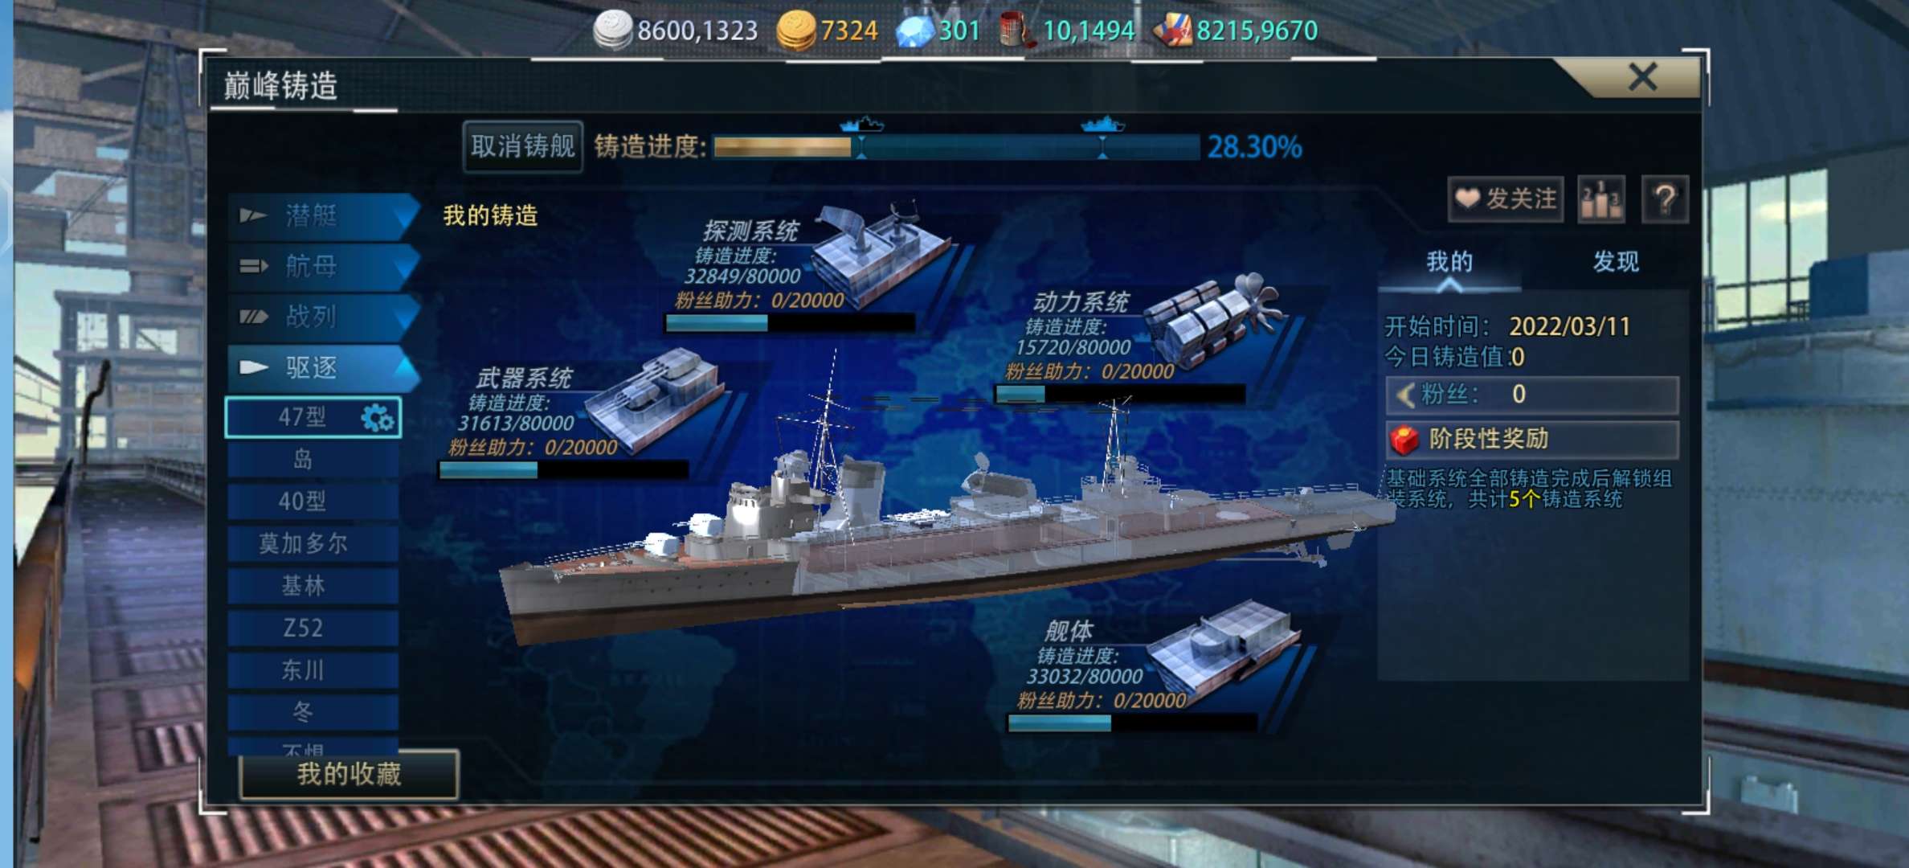This screenshot has width=1909, height=868.
Task: Switch to the 发现 tab
Action: coord(1615,262)
